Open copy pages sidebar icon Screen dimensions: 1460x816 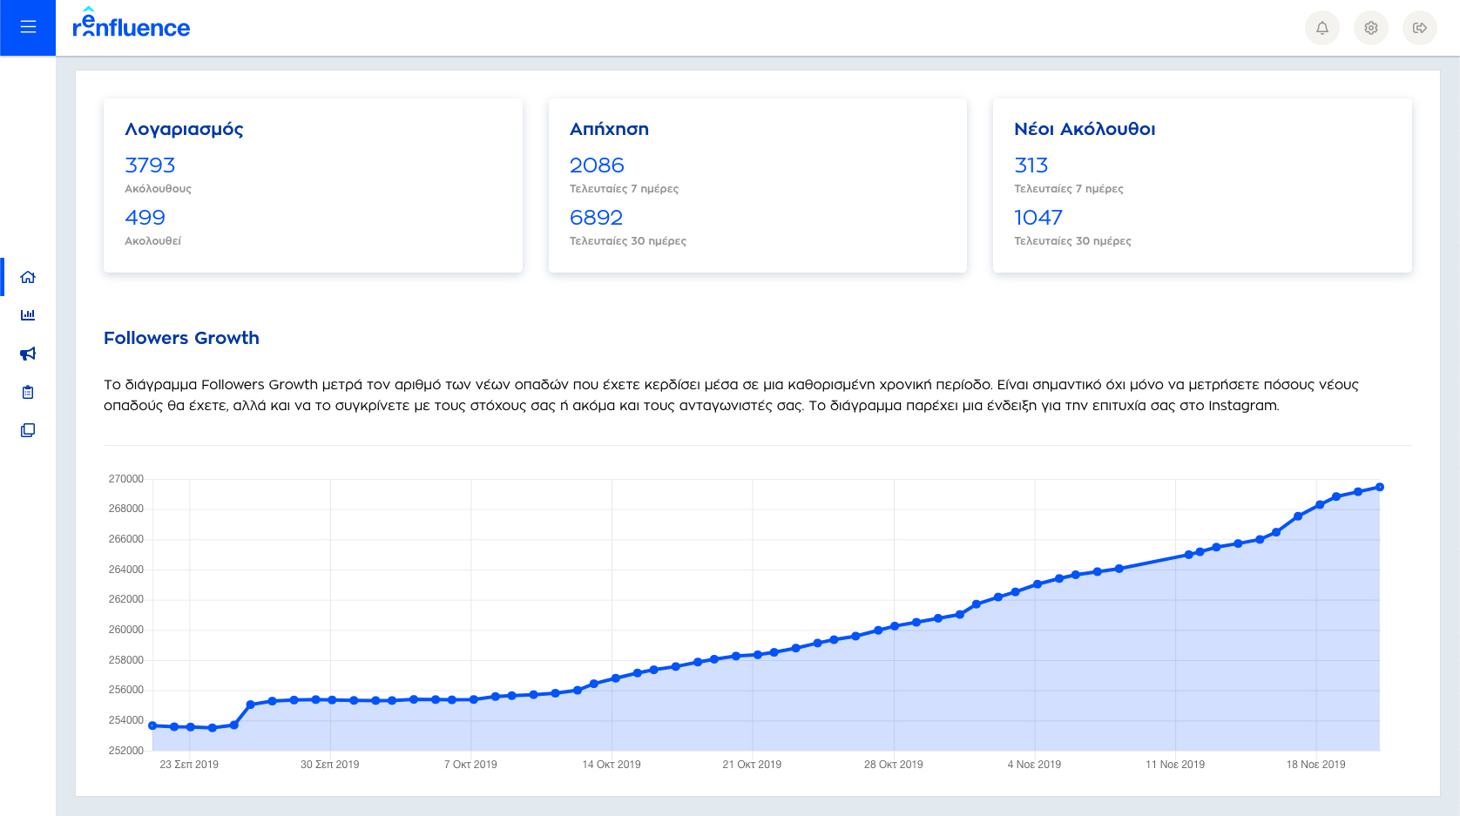(x=28, y=430)
